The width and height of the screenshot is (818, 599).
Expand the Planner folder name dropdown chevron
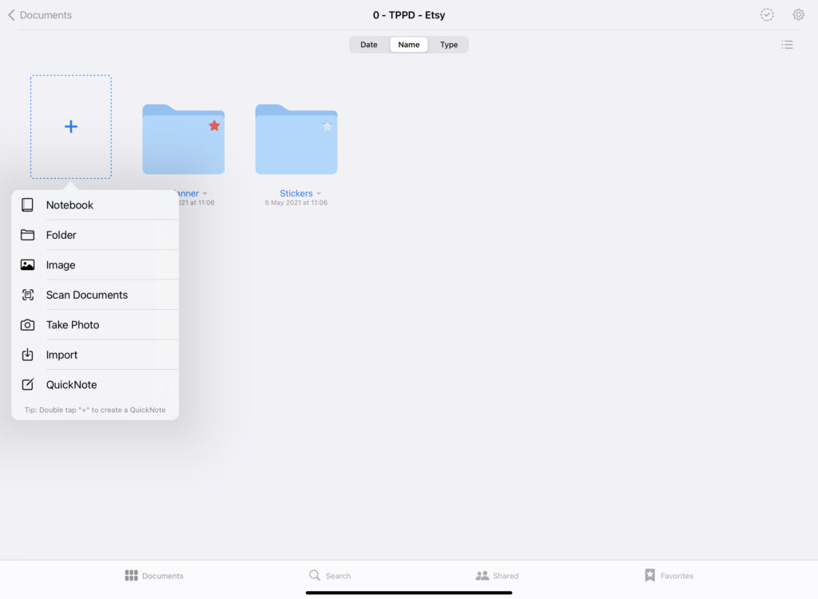pos(205,193)
